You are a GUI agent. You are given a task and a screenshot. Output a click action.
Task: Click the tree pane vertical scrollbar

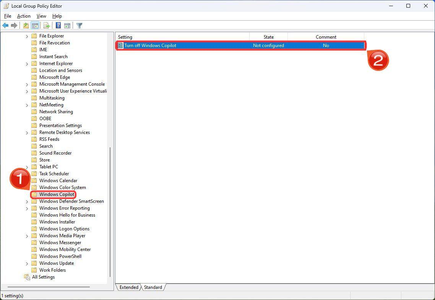point(110,212)
